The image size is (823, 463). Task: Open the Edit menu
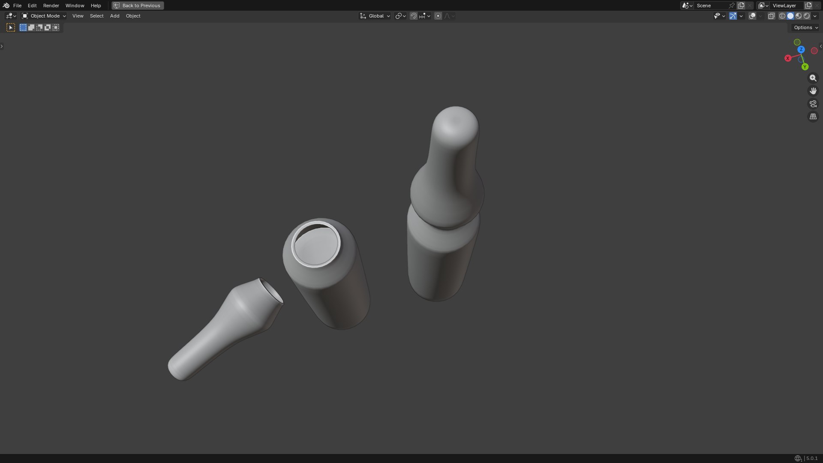click(x=32, y=6)
